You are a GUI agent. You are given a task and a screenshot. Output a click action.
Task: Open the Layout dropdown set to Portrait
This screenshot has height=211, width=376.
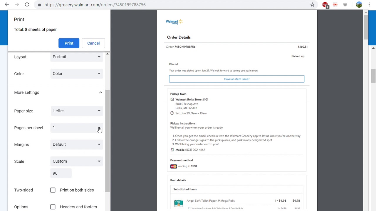pos(77,57)
